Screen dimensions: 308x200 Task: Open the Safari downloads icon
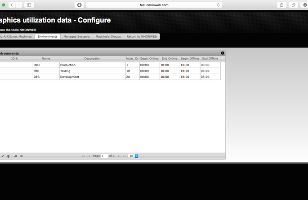click(305, 5)
